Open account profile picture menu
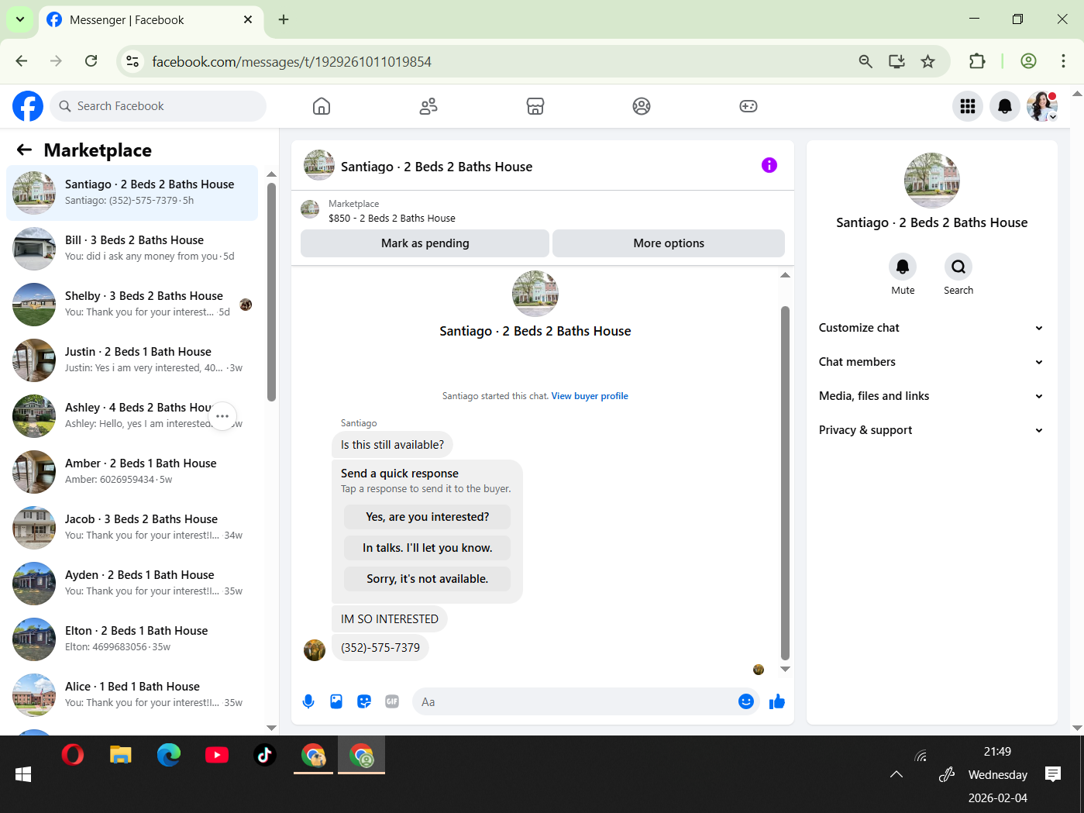 pos(1042,106)
